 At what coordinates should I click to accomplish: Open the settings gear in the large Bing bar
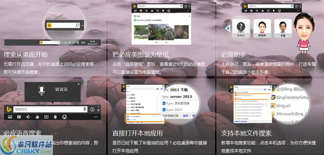click(x=98, y=110)
